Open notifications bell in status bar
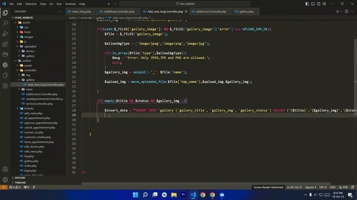The width and height of the screenshot is (357, 200). click(x=353, y=187)
